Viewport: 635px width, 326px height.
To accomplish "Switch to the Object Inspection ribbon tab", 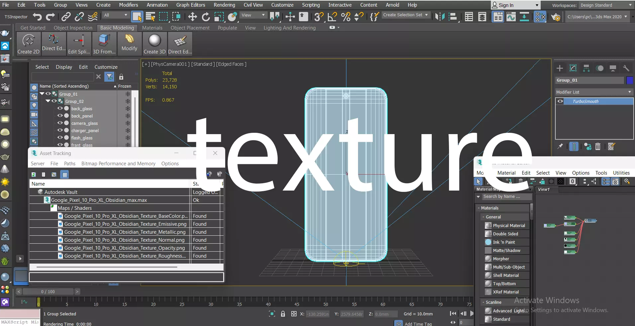I will (x=73, y=28).
